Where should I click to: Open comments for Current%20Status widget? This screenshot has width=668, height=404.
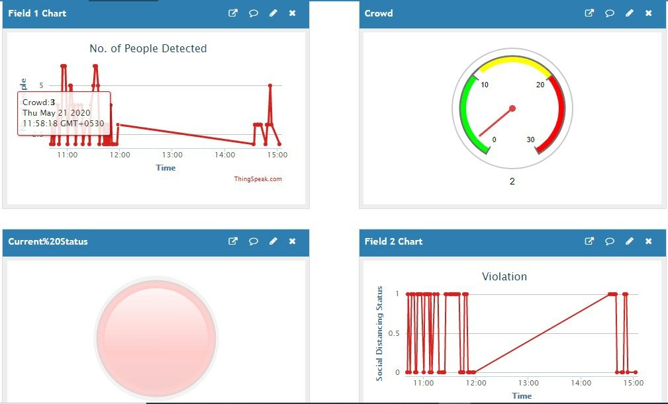tap(253, 241)
